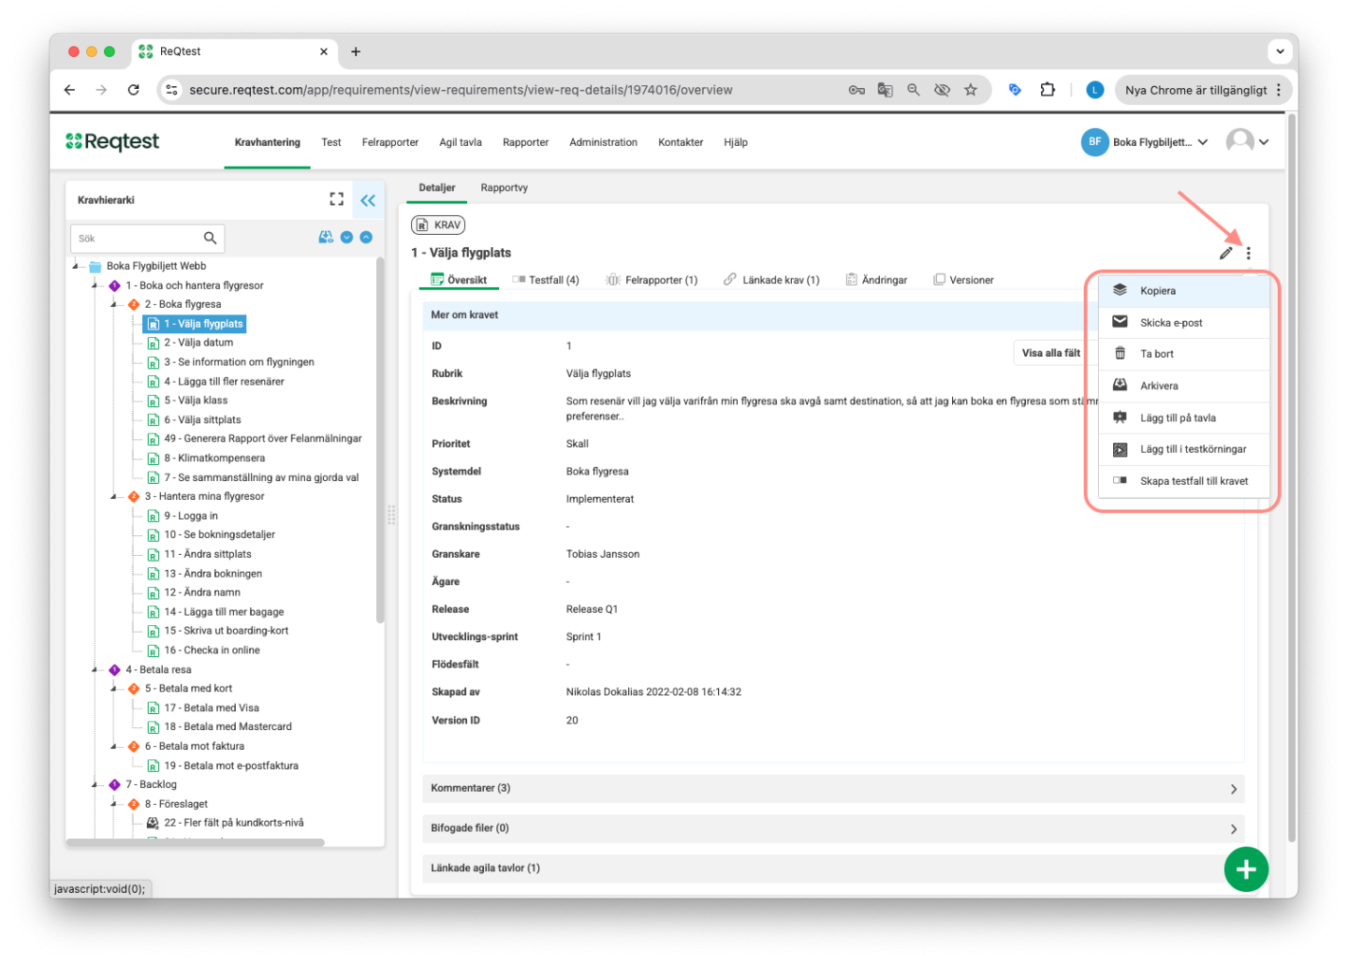Click the hierarchy tree vertical scrollbar
The height and width of the screenshot is (964, 1348).
(380, 440)
